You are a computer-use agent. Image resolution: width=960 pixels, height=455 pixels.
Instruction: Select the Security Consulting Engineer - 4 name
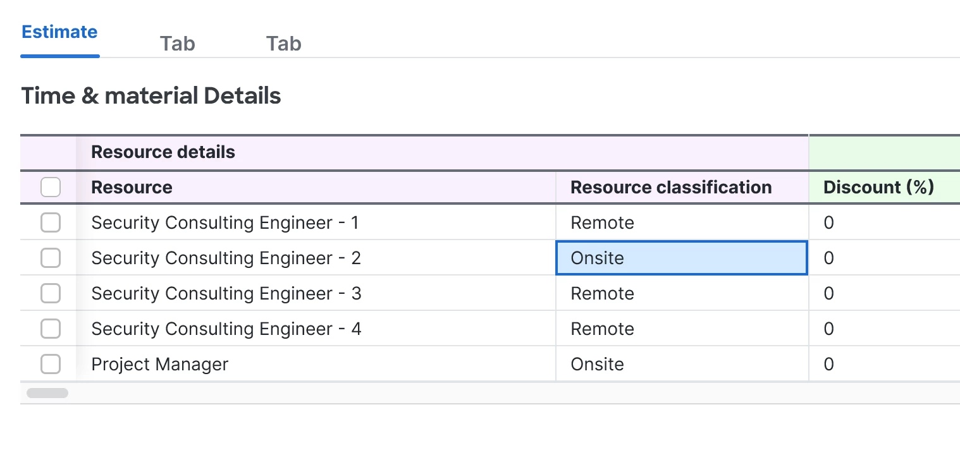click(x=226, y=329)
